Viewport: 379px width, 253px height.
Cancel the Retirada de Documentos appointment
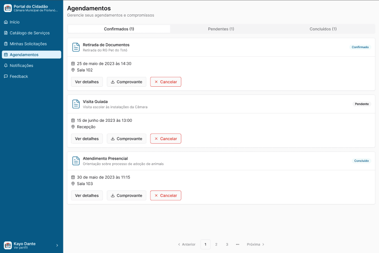pyautogui.click(x=166, y=82)
